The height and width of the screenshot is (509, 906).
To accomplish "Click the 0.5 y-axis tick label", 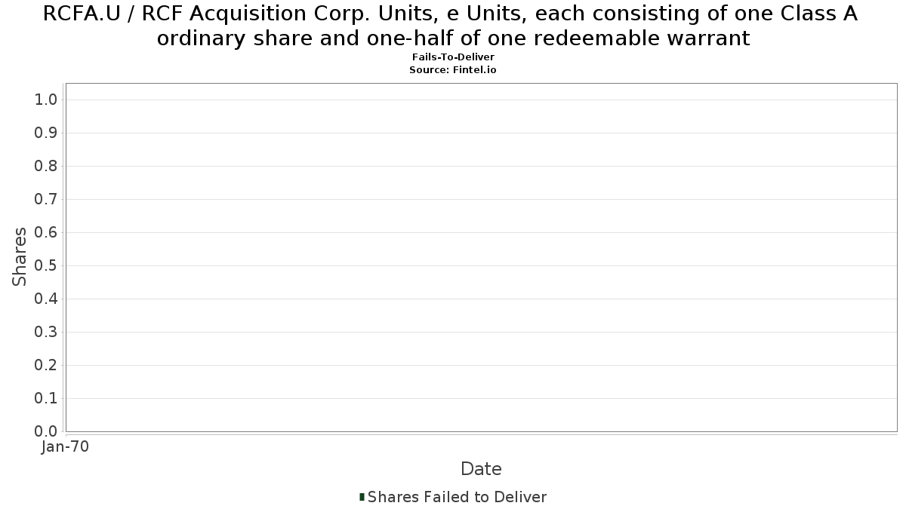I will [47, 265].
